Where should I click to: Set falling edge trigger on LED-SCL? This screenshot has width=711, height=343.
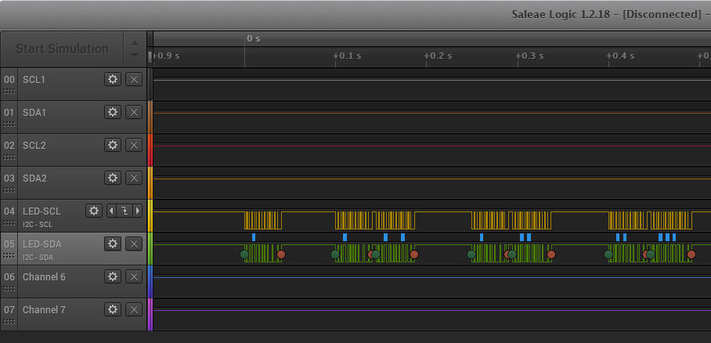point(124,211)
